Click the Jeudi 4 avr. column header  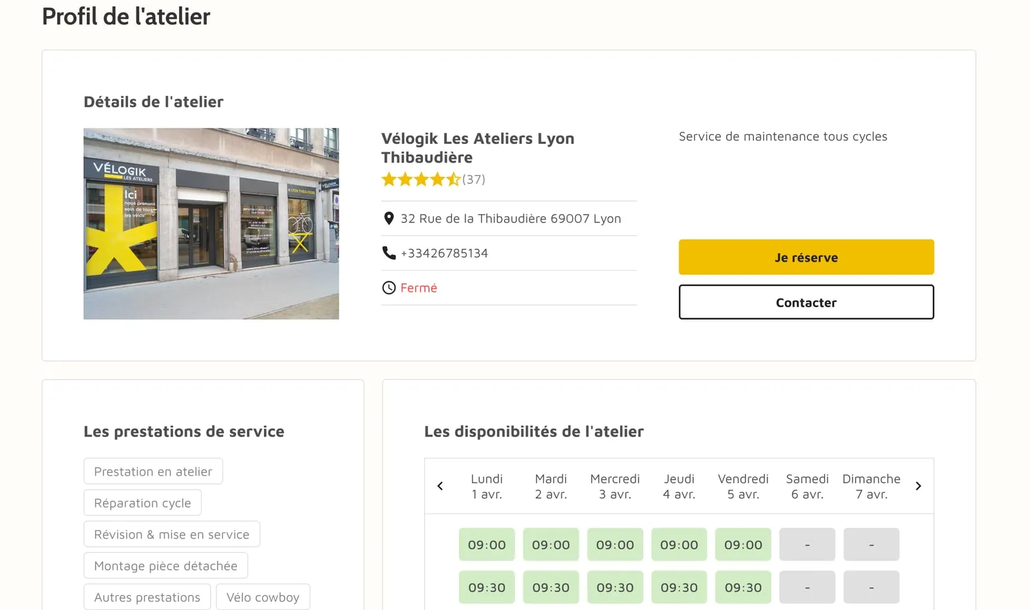pyautogui.click(x=679, y=487)
